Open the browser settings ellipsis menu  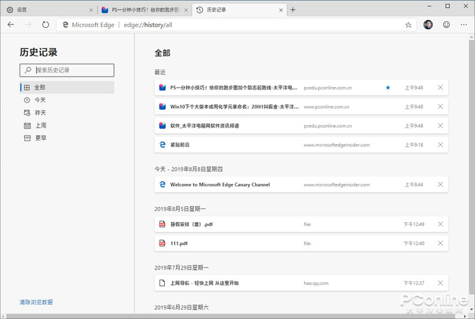click(x=464, y=24)
